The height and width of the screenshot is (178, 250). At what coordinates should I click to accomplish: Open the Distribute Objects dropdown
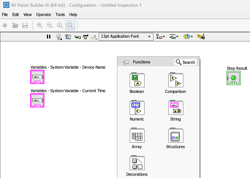[x=174, y=37]
